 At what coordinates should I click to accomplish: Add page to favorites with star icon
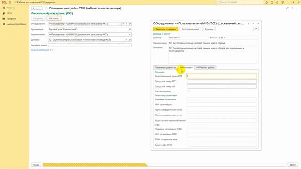click(46, 8)
